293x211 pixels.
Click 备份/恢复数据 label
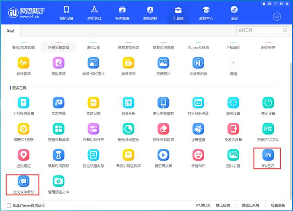tap(23, 47)
